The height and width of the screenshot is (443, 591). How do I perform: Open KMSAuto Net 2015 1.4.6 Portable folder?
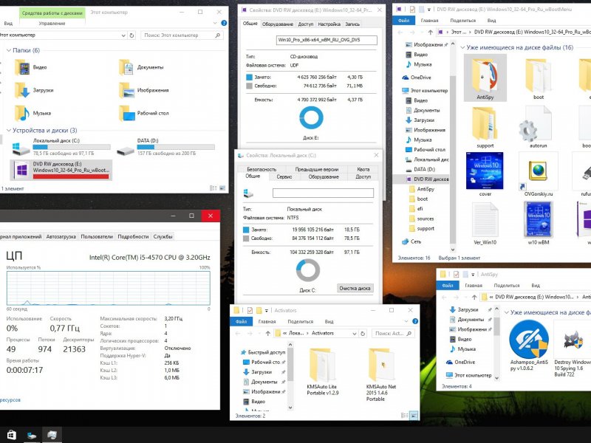[381, 374]
